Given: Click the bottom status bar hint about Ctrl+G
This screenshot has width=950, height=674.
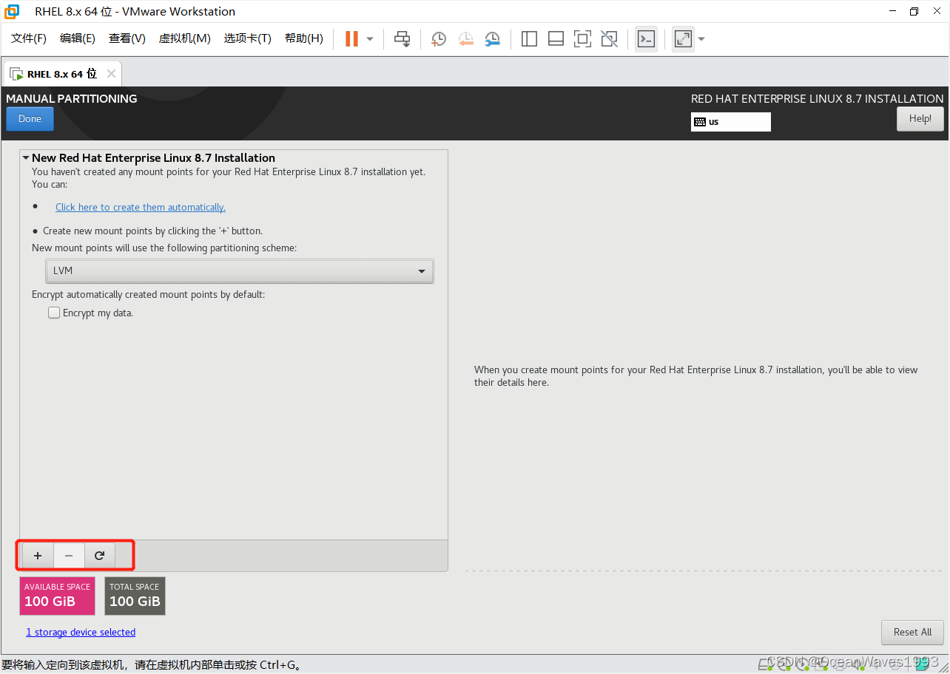Looking at the screenshot, I should (x=152, y=665).
